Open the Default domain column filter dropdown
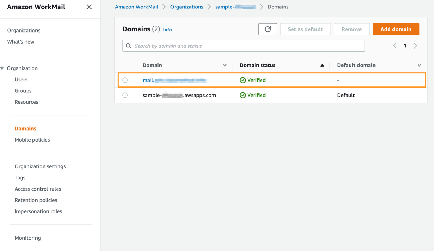Image resolution: width=434 pixels, height=251 pixels. (419, 65)
